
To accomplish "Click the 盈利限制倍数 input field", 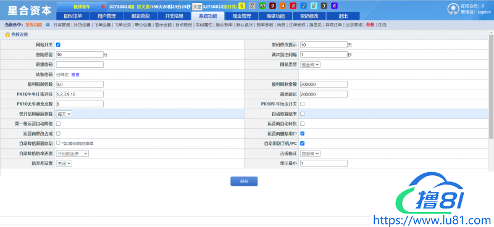I will coord(80,85).
